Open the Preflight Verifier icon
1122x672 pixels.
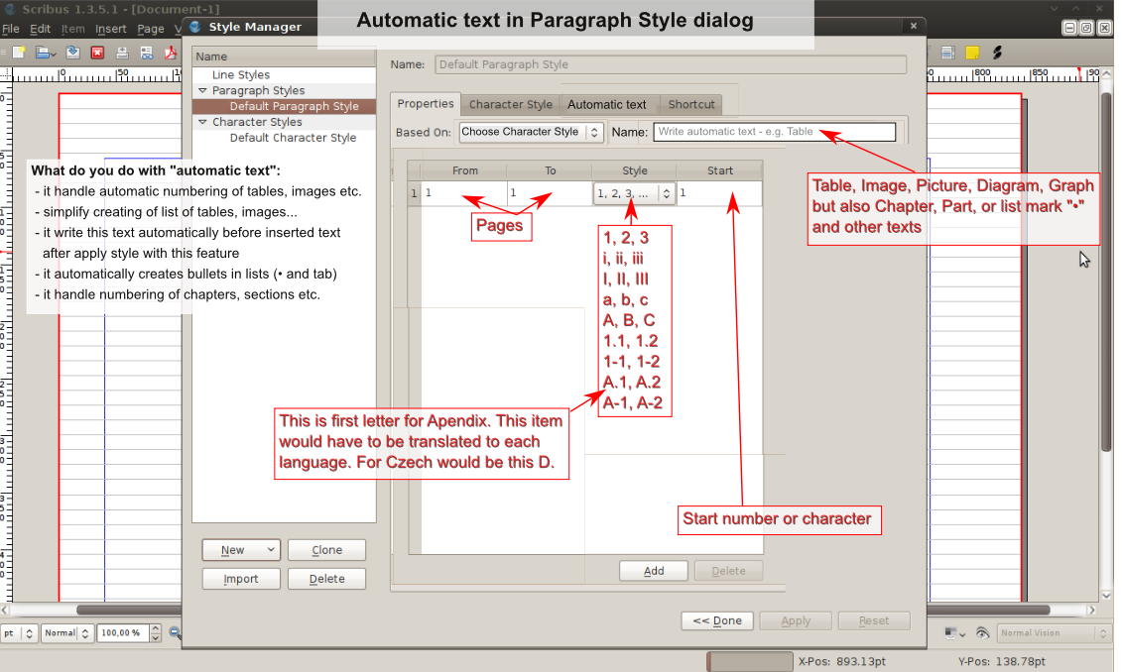(147, 53)
